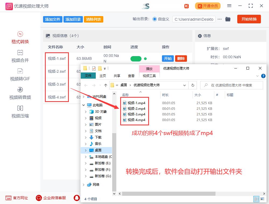
Task: Click 视频-1.swf conversion progress bar
Action: tap(136, 58)
